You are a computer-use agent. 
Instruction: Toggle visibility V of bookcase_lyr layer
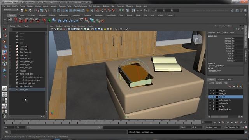pyautogui.click(x=210, y=103)
